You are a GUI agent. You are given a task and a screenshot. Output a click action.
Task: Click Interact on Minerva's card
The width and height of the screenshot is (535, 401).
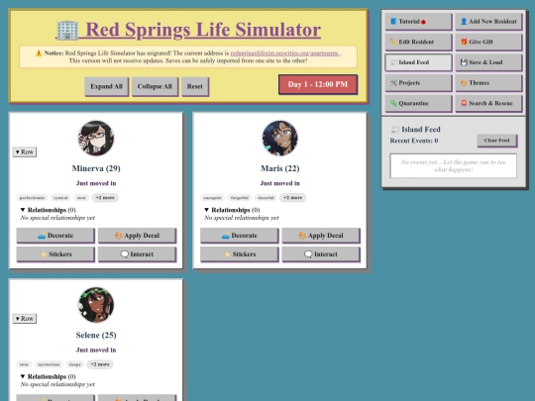click(137, 254)
